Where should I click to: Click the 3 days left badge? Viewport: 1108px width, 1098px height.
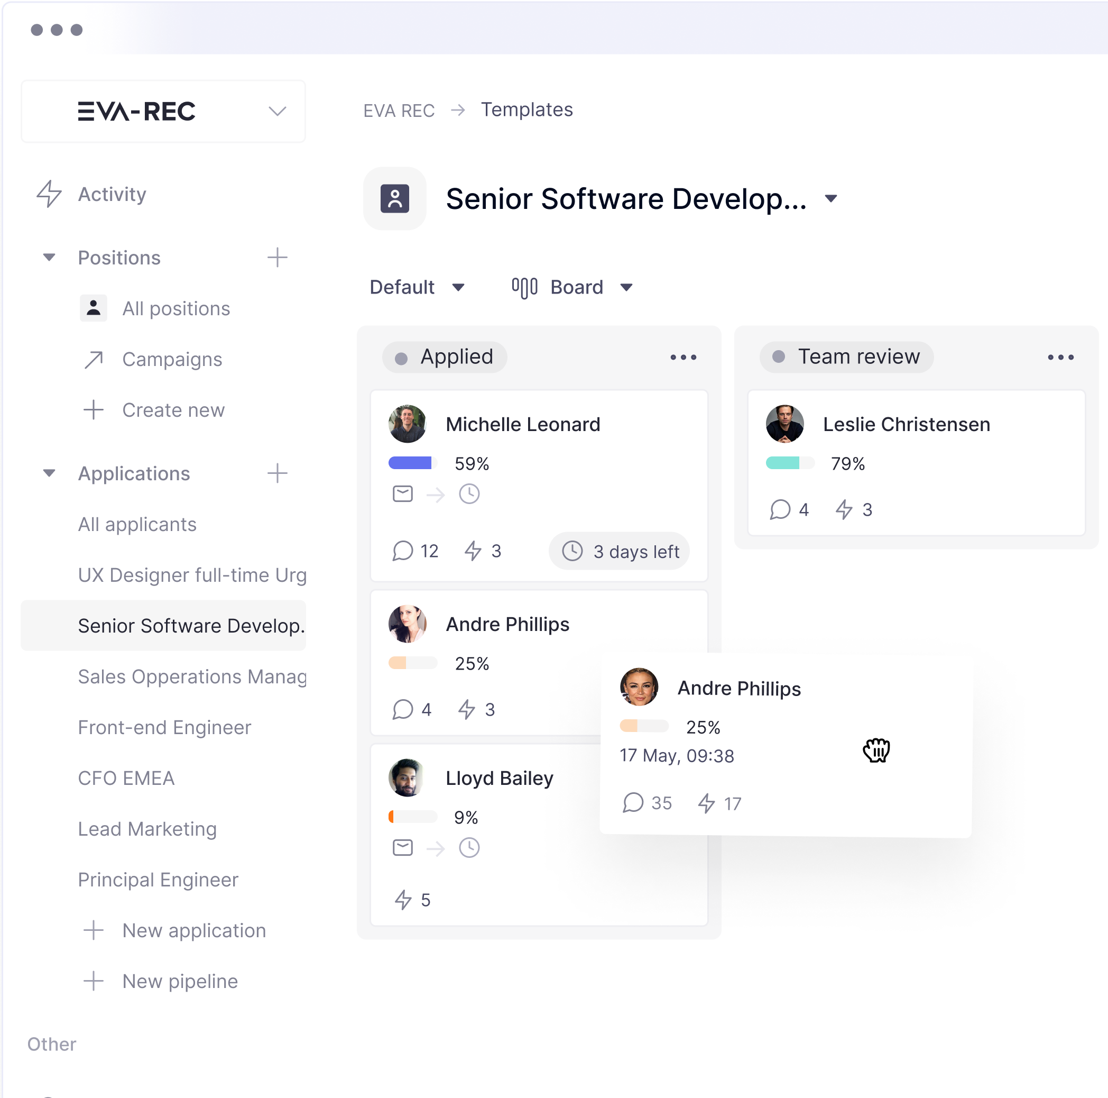point(619,551)
